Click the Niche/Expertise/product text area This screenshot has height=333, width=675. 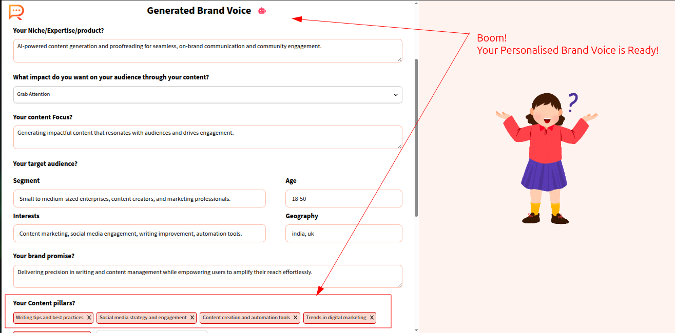207,51
